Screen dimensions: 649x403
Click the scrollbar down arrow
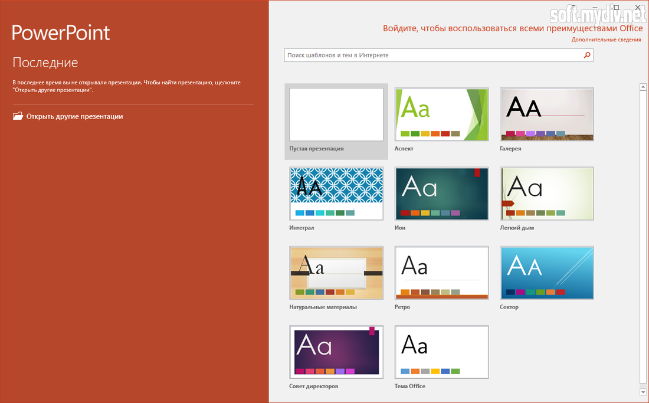[643, 392]
